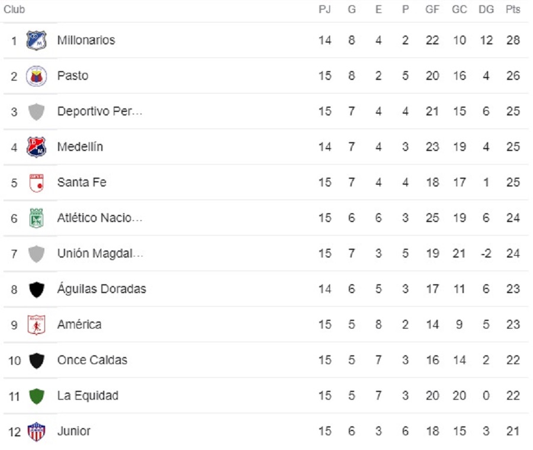The image size is (533, 450).
Task: Open the Millonarios team link
Action: [86, 40]
